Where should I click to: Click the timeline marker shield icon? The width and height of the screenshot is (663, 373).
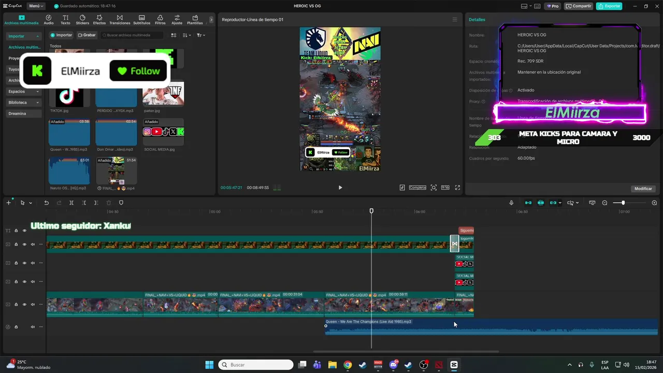click(x=121, y=203)
